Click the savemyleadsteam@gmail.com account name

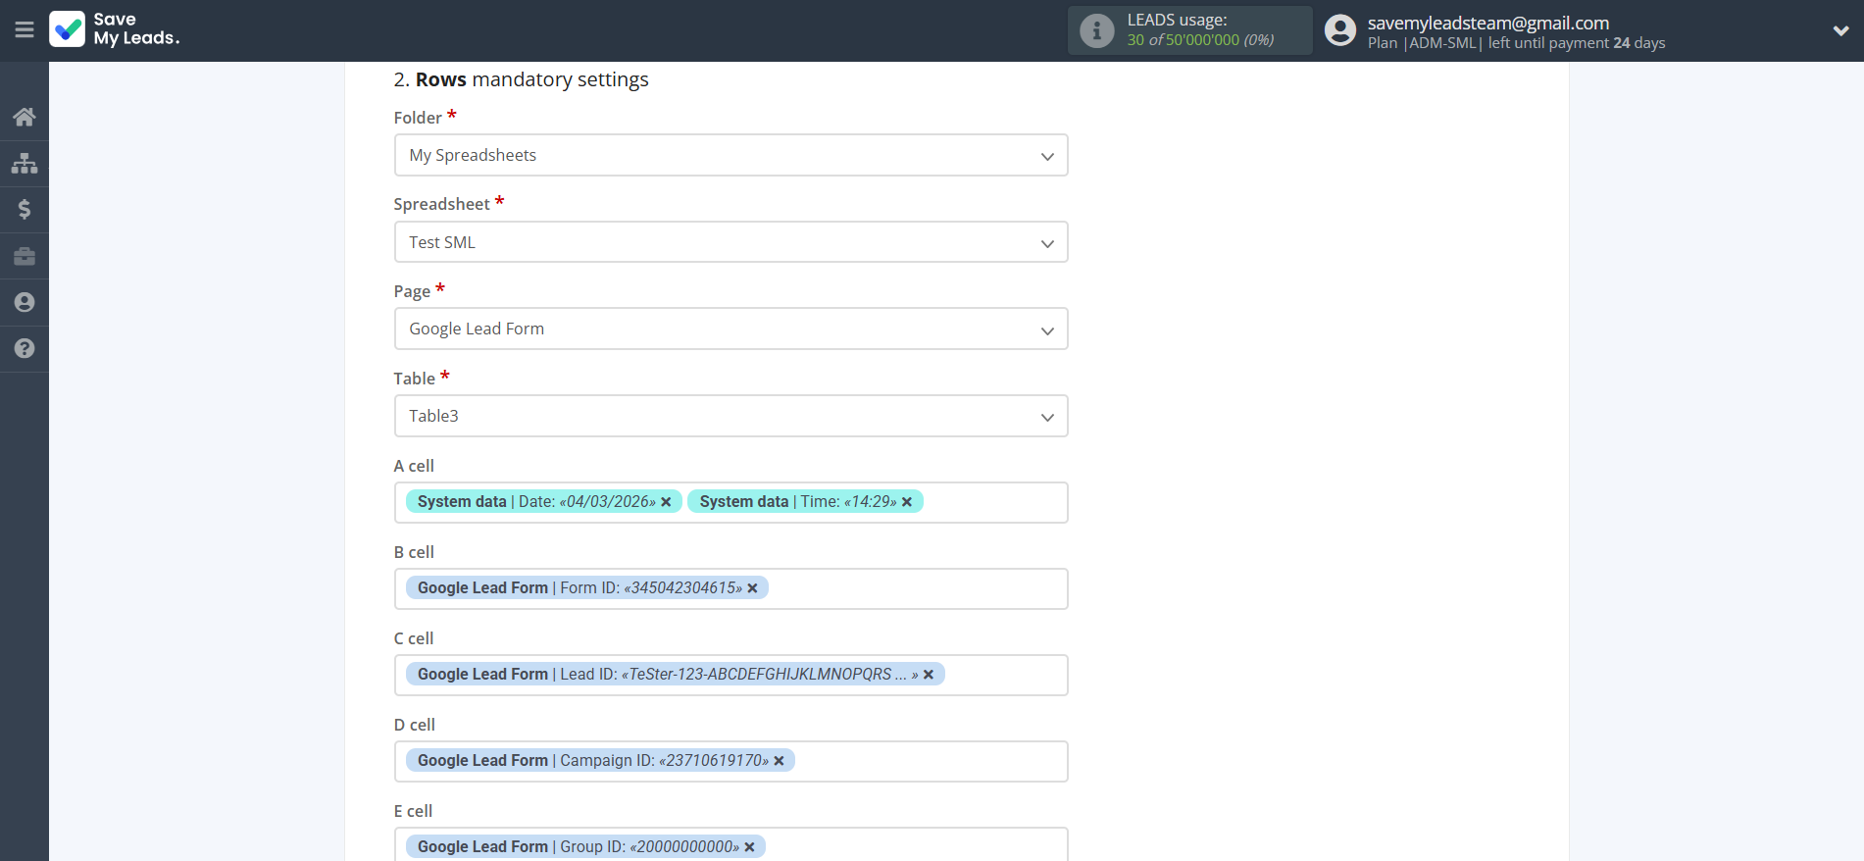1487,23
